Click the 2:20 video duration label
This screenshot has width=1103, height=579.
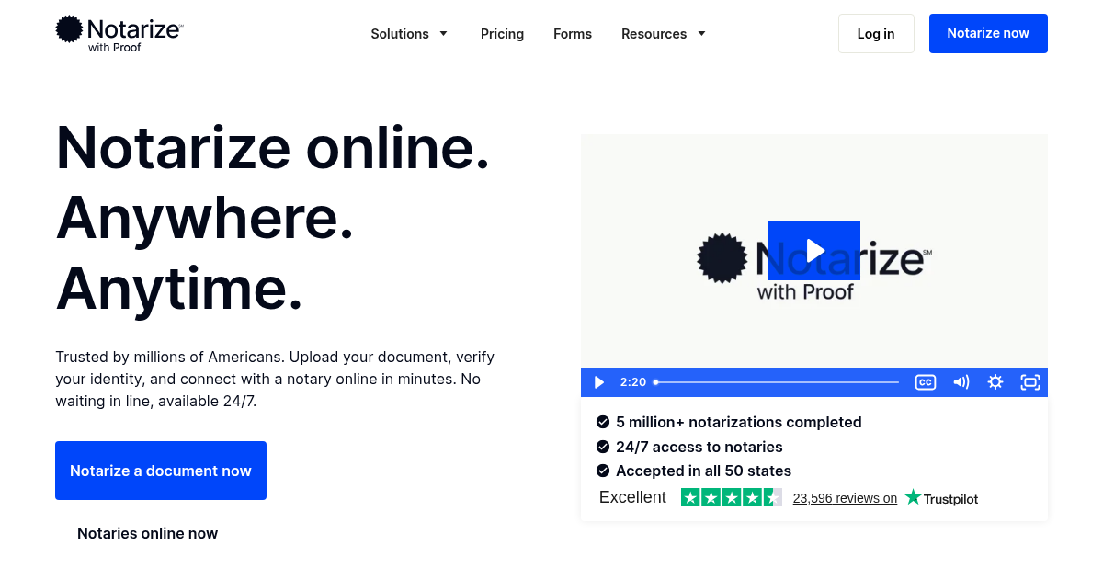tap(633, 382)
